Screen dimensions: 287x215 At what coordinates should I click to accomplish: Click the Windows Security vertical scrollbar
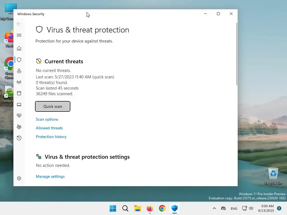point(237,54)
